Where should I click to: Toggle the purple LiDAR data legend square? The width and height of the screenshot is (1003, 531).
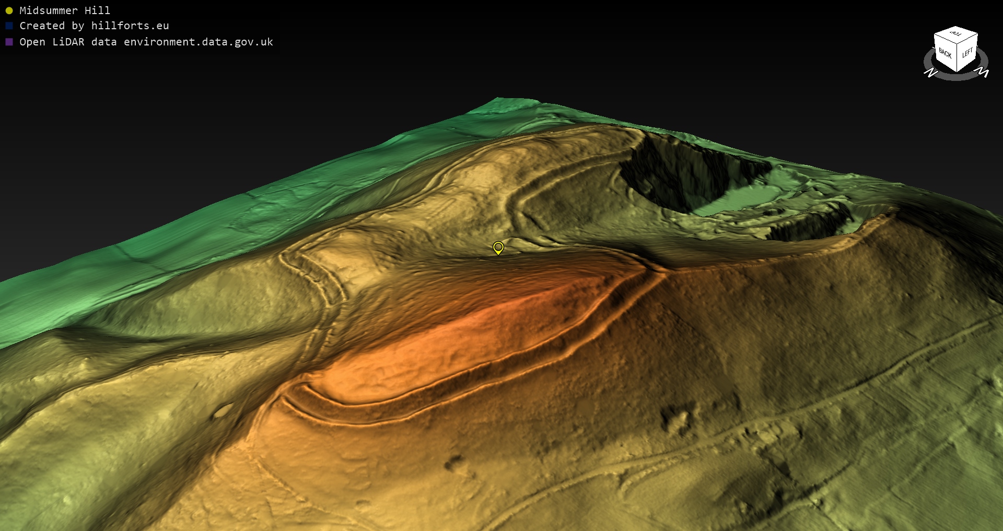pyautogui.click(x=9, y=42)
